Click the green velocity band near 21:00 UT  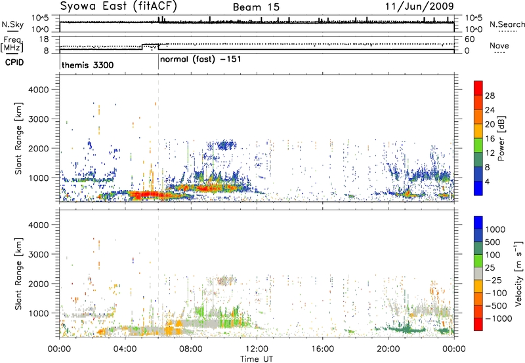[405, 329]
